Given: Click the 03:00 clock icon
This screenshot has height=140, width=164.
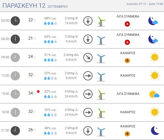Looking at the screenshot, I should click(x=15, y=21).
